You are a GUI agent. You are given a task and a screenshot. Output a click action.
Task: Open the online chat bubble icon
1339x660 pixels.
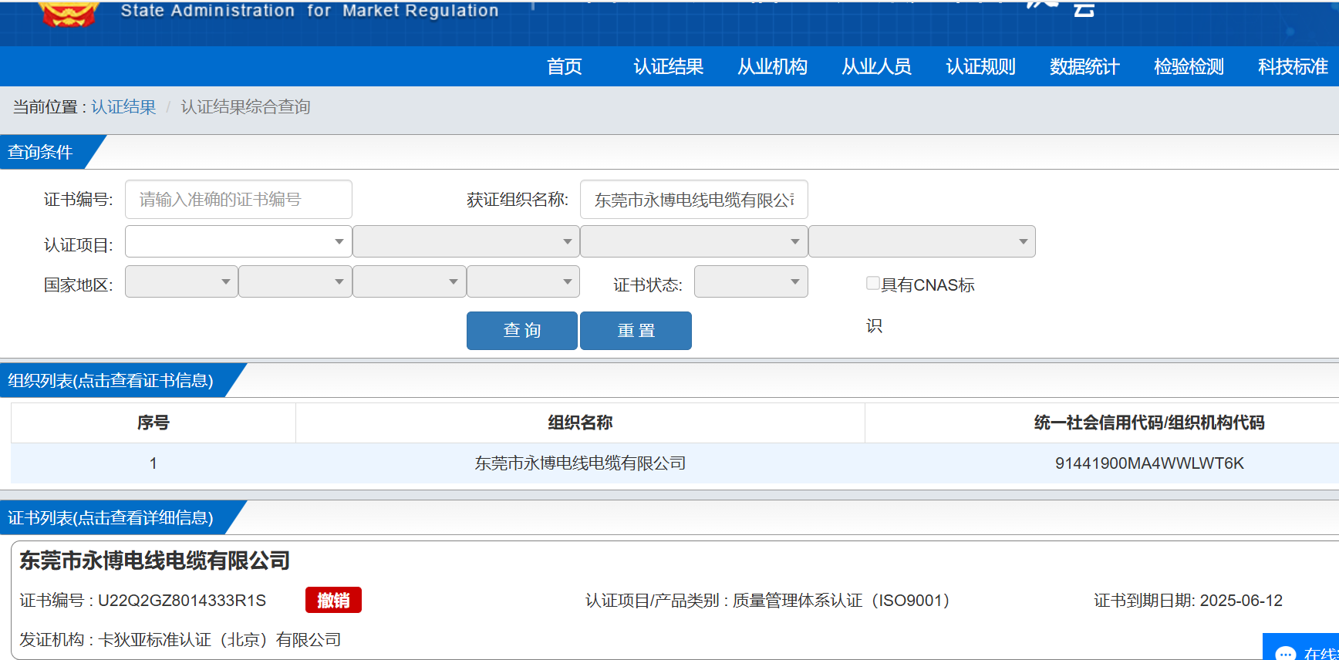pyautogui.click(x=1285, y=653)
